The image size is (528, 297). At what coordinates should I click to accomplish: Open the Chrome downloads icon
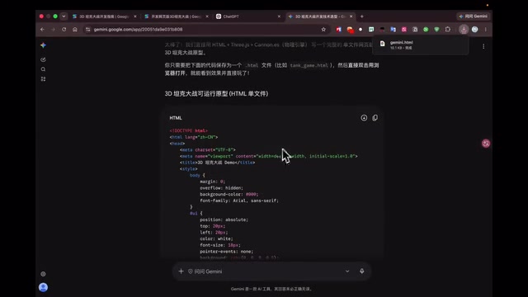pyautogui.click(x=464, y=30)
